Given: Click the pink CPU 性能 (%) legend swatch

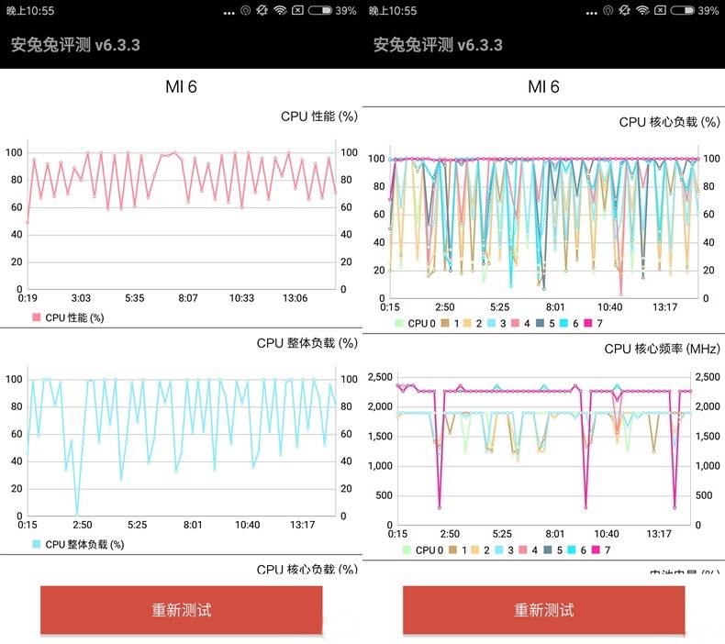Looking at the screenshot, I should pyautogui.click(x=37, y=317).
